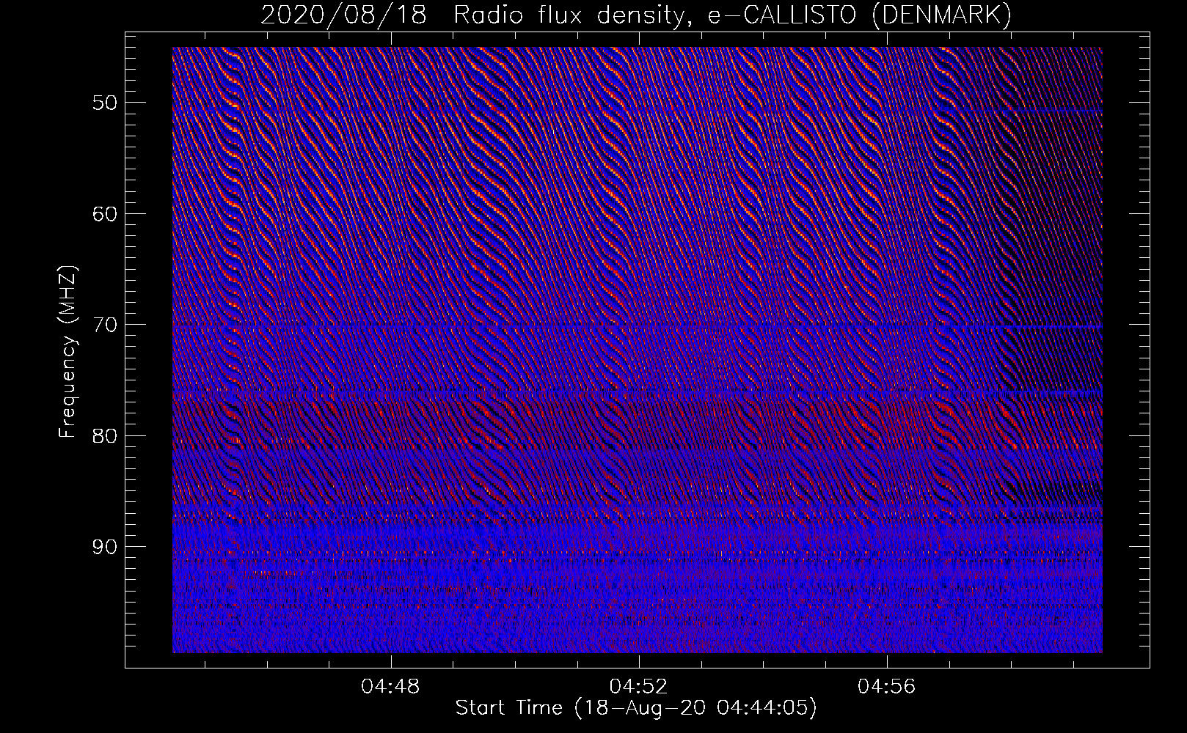Click the 50 frequency tick label
Viewport: 1187px width, 733px height.
(105, 102)
